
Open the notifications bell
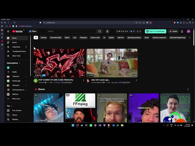182,31
